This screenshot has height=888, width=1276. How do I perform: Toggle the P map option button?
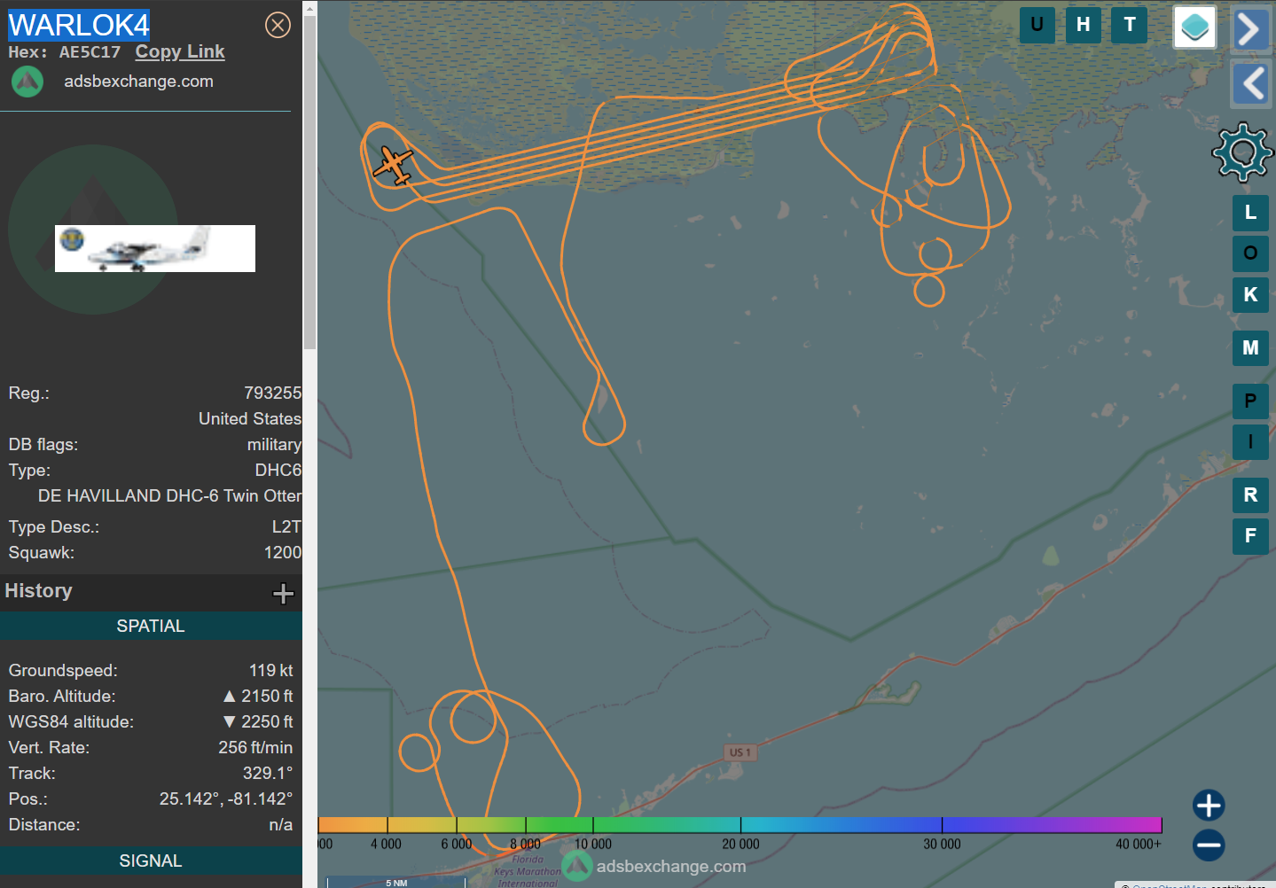tap(1250, 401)
